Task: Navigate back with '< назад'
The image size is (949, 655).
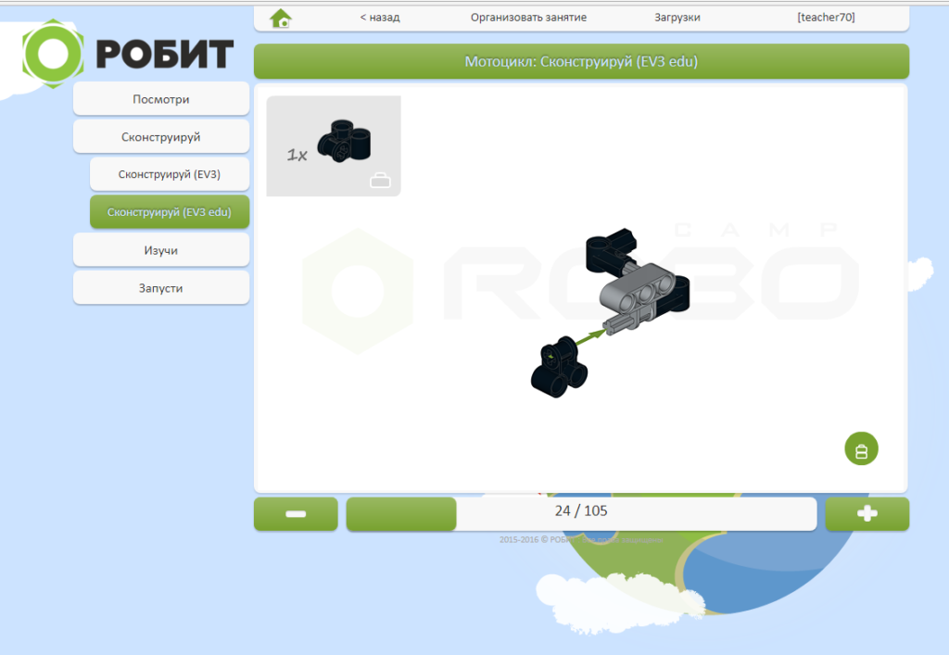Action: (380, 18)
